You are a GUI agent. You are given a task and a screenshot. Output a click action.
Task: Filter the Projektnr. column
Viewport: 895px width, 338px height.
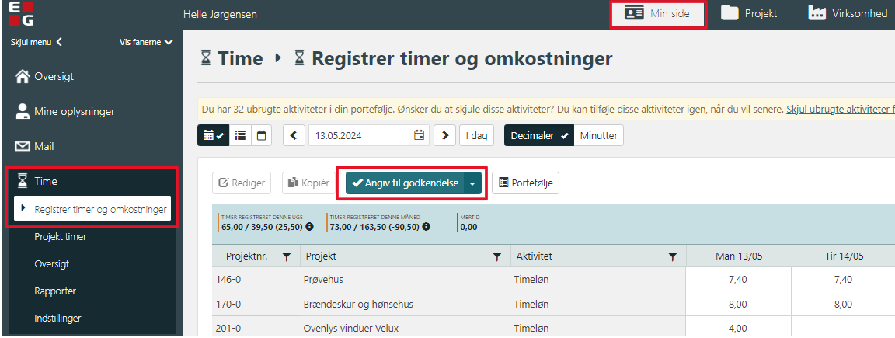(x=286, y=256)
